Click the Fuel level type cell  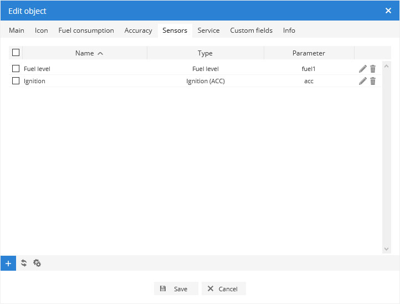pos(206,69)
